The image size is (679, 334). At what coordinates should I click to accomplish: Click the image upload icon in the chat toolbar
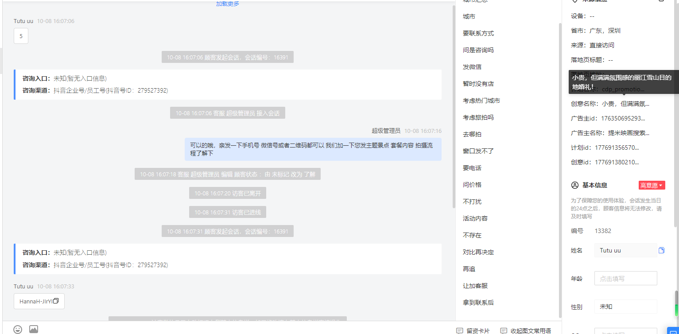(x=34, y=329)
